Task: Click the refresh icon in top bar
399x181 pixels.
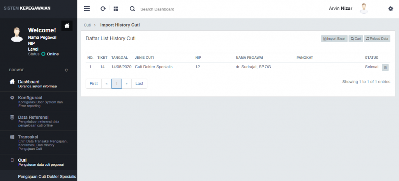Action: [103, 9]
